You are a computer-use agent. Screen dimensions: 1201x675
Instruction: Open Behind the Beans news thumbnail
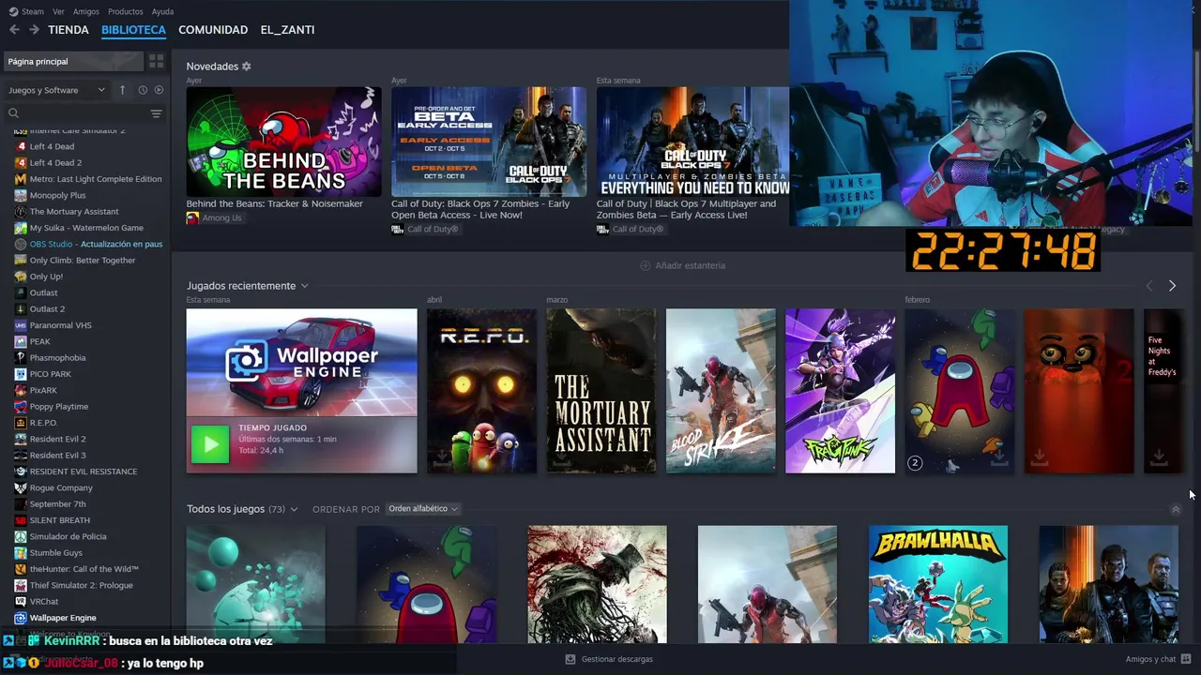click(283, 142)
